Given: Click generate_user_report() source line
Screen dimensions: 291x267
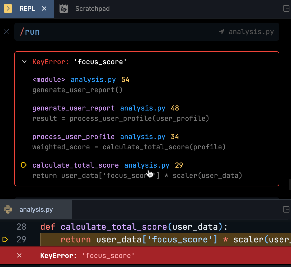Looking at the screenshot, I should (x=78, y=90).
